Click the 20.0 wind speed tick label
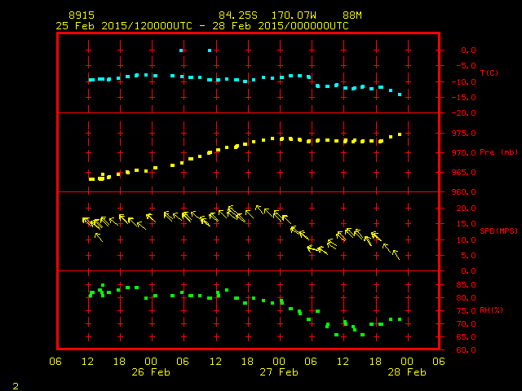 (466, 209)
